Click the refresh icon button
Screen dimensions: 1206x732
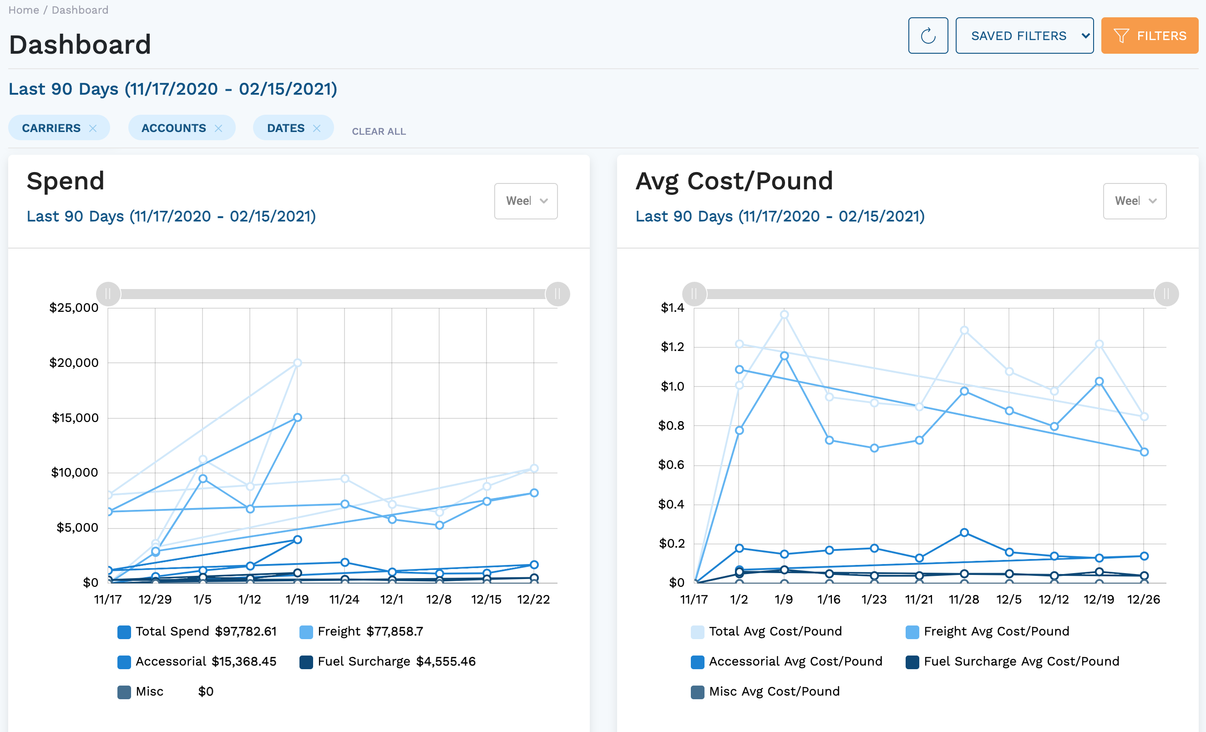click(927, 36)
